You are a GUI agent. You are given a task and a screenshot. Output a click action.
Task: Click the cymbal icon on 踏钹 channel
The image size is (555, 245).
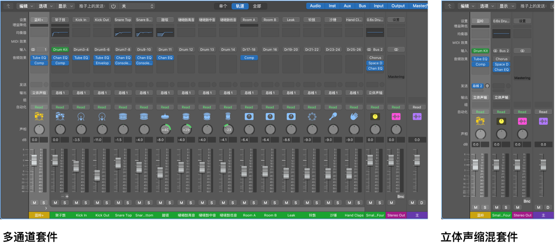point(165,116)
